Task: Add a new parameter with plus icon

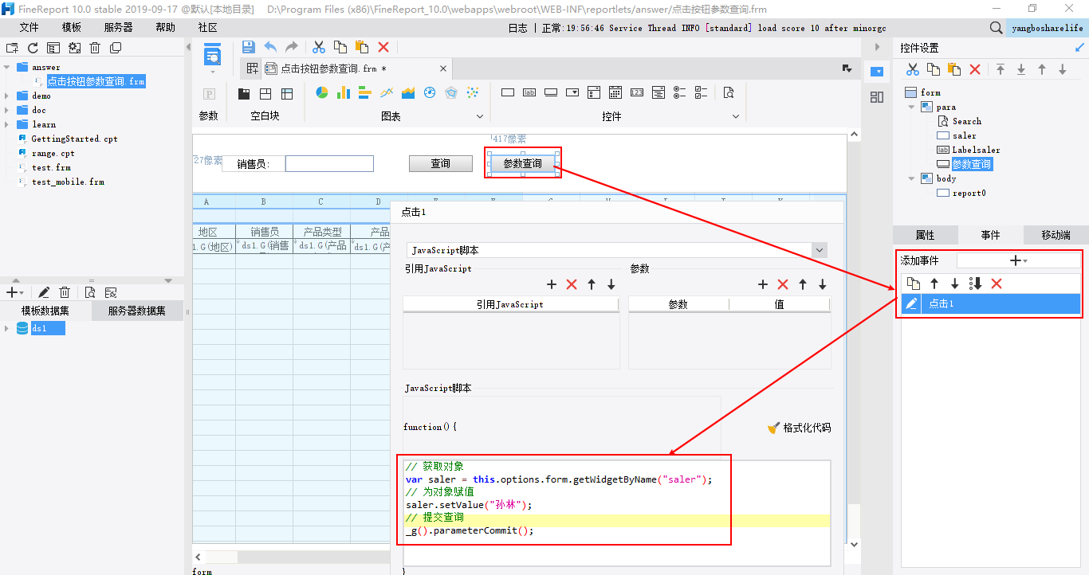Action: pyautogui.click(x=762, y=284)
